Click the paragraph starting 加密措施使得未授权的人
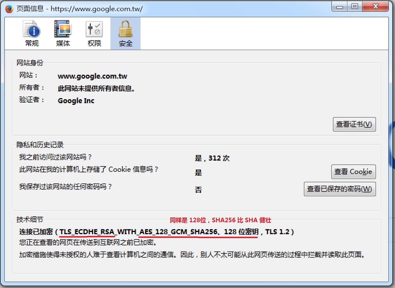Viewport: 395px width, 288px height. coord(192,255)
